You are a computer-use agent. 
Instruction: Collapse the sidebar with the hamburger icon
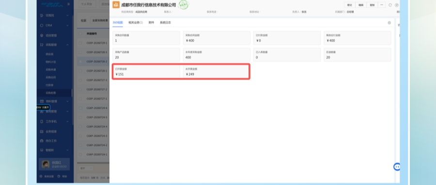[68, 4]
